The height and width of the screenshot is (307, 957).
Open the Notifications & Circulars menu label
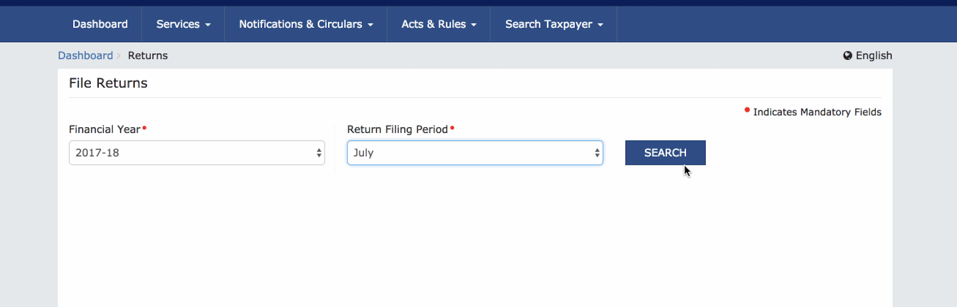tap(300, 24)
